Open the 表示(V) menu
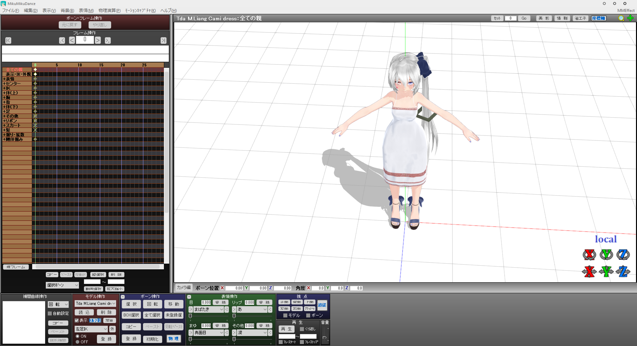 [x=49, y=11]
